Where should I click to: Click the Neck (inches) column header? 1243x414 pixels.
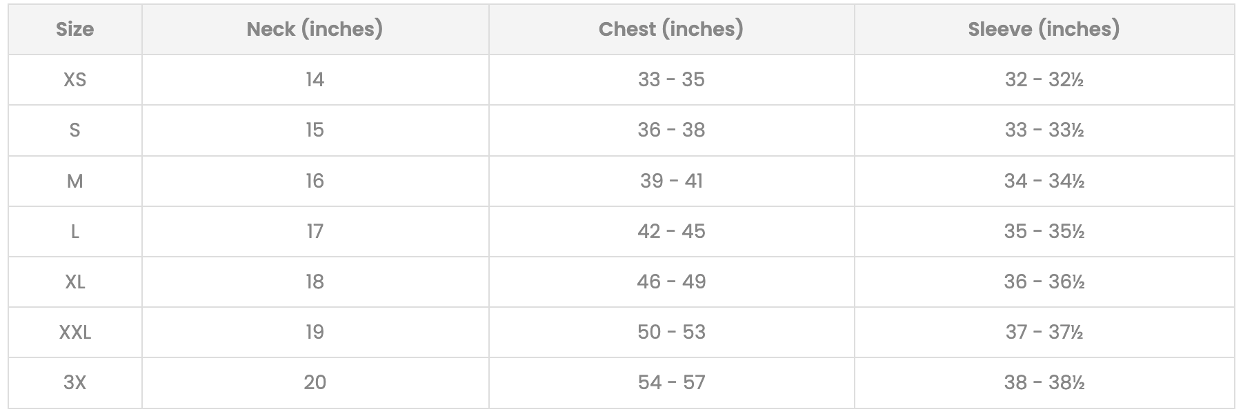click(315, 29)
